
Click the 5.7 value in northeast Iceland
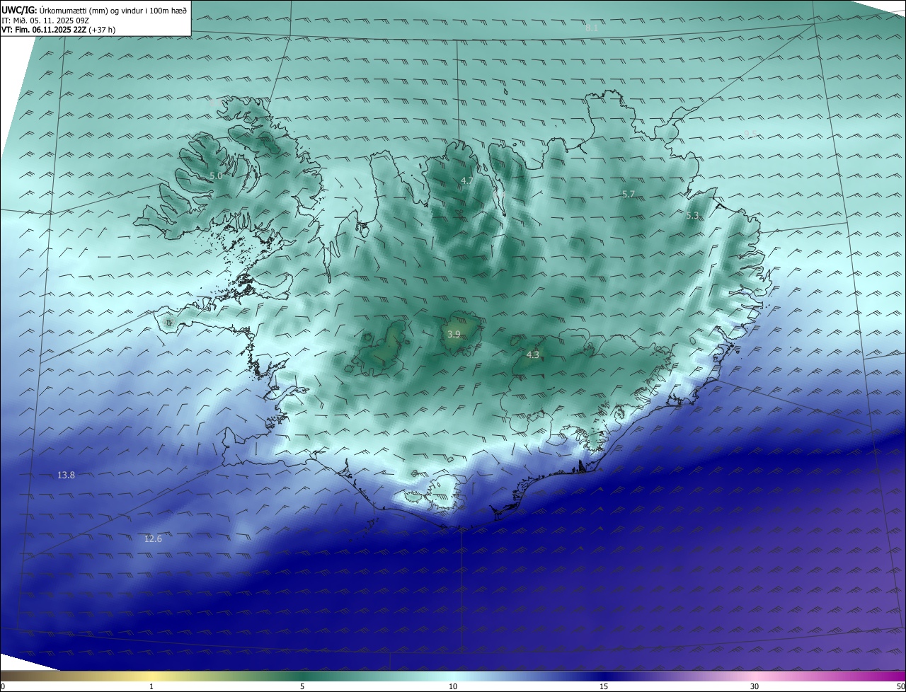point(629,194)
